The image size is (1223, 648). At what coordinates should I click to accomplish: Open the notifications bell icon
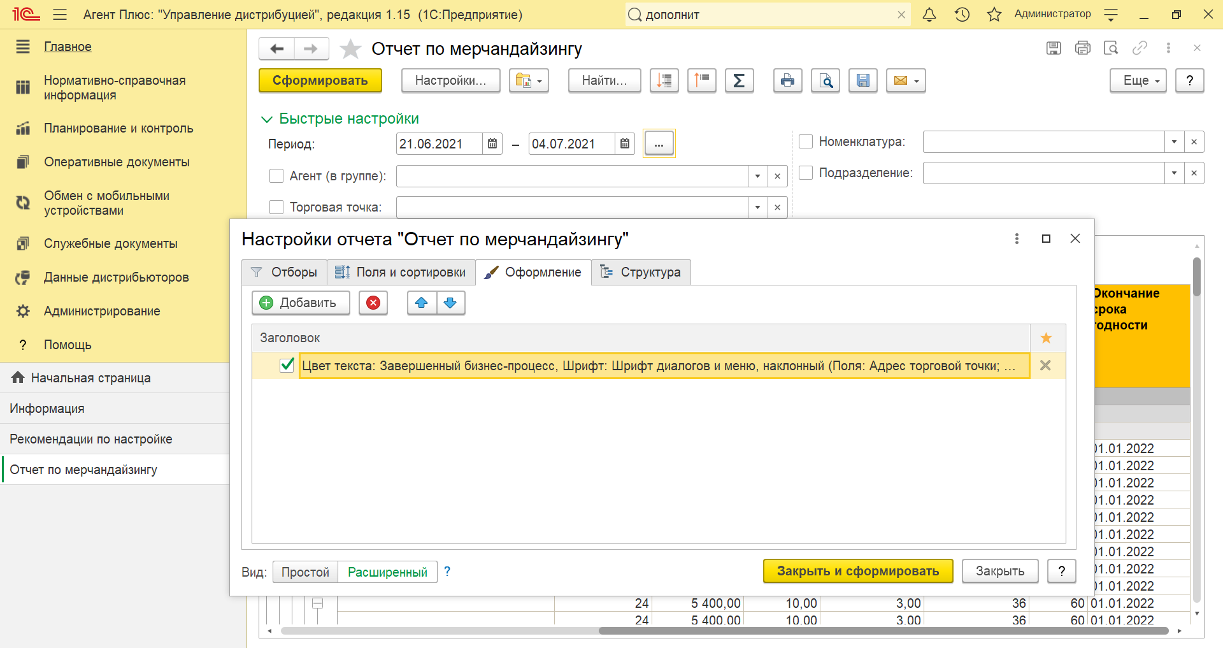(x=929, y=14)
